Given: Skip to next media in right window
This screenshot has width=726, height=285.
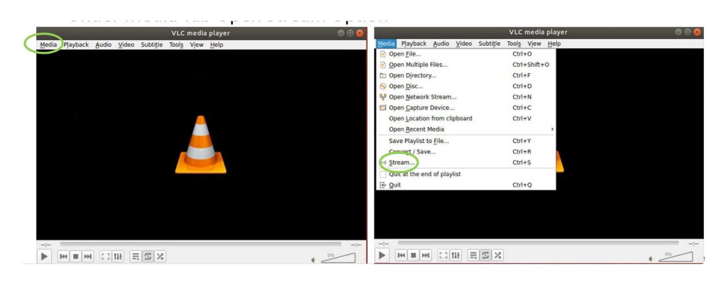Looking at the screenshot, I should (425, 255).
